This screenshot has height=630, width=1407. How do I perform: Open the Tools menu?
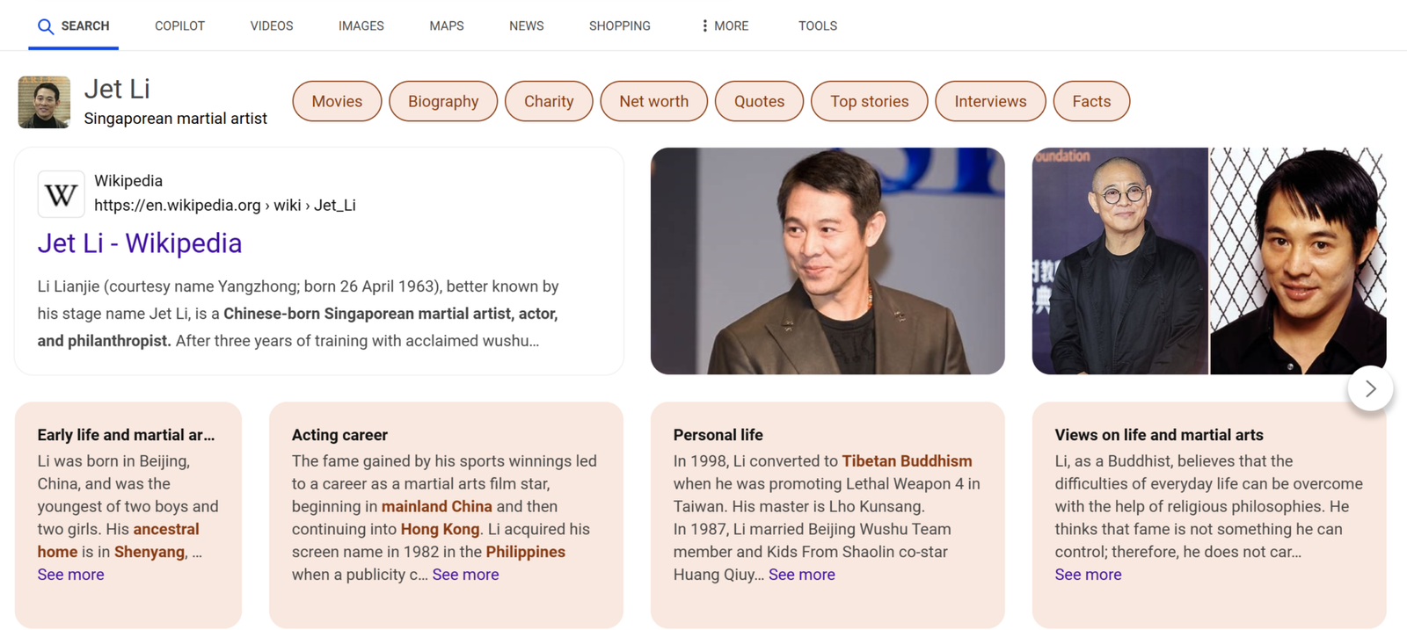[817, 26]
